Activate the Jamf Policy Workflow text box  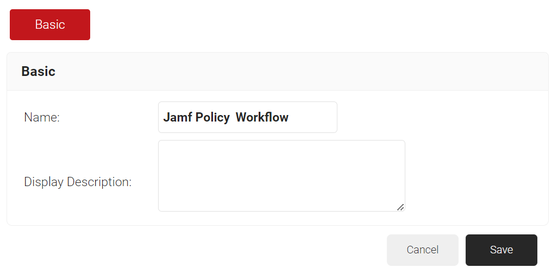247,117
